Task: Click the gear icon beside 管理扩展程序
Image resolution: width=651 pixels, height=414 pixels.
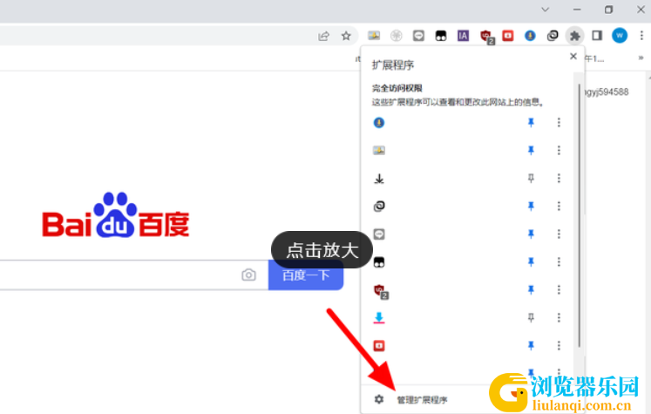Action: coord(378,399)
